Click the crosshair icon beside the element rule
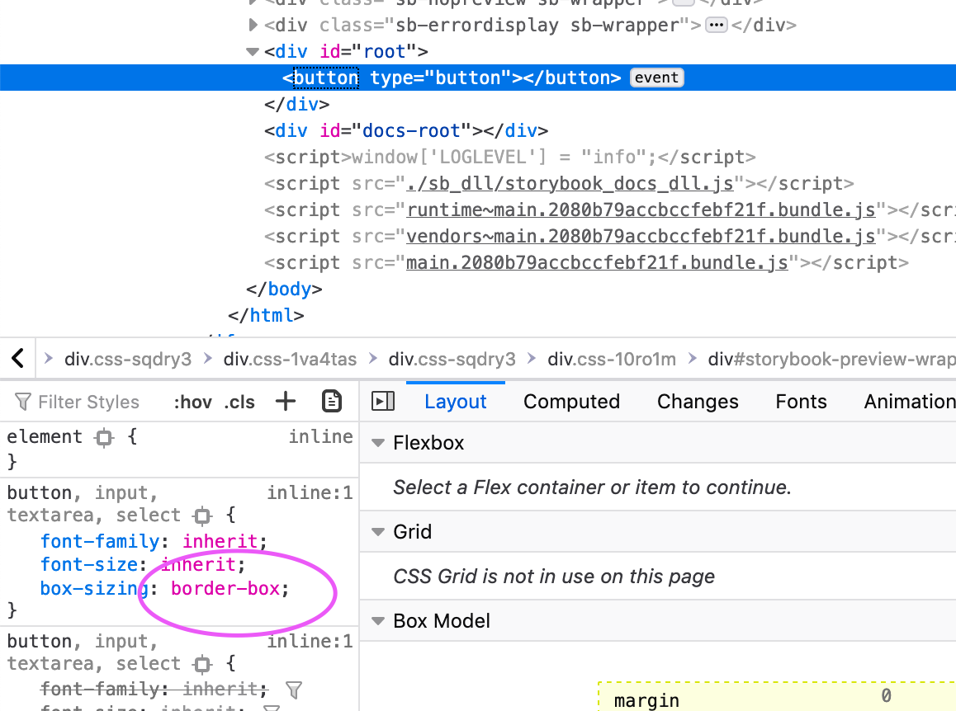This screenshot has width=956, height=711. 103,437
